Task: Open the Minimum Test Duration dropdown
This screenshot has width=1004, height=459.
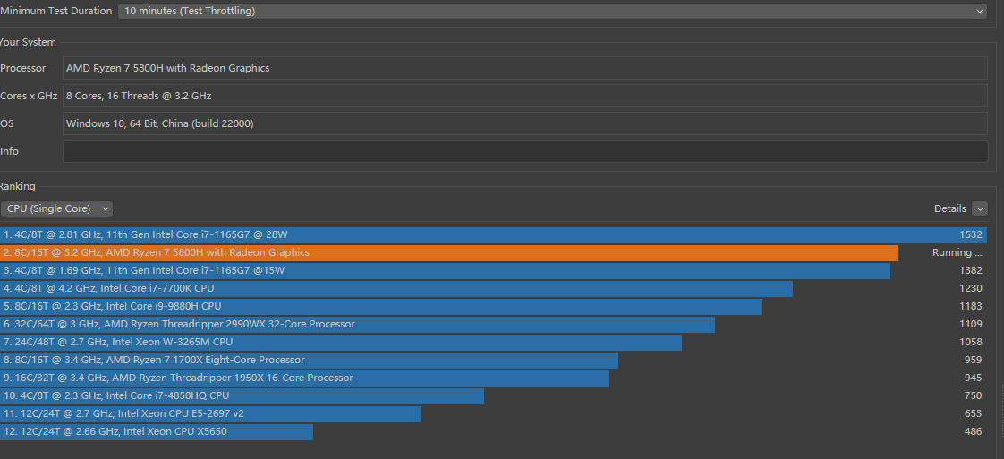Action: point(552,11)
